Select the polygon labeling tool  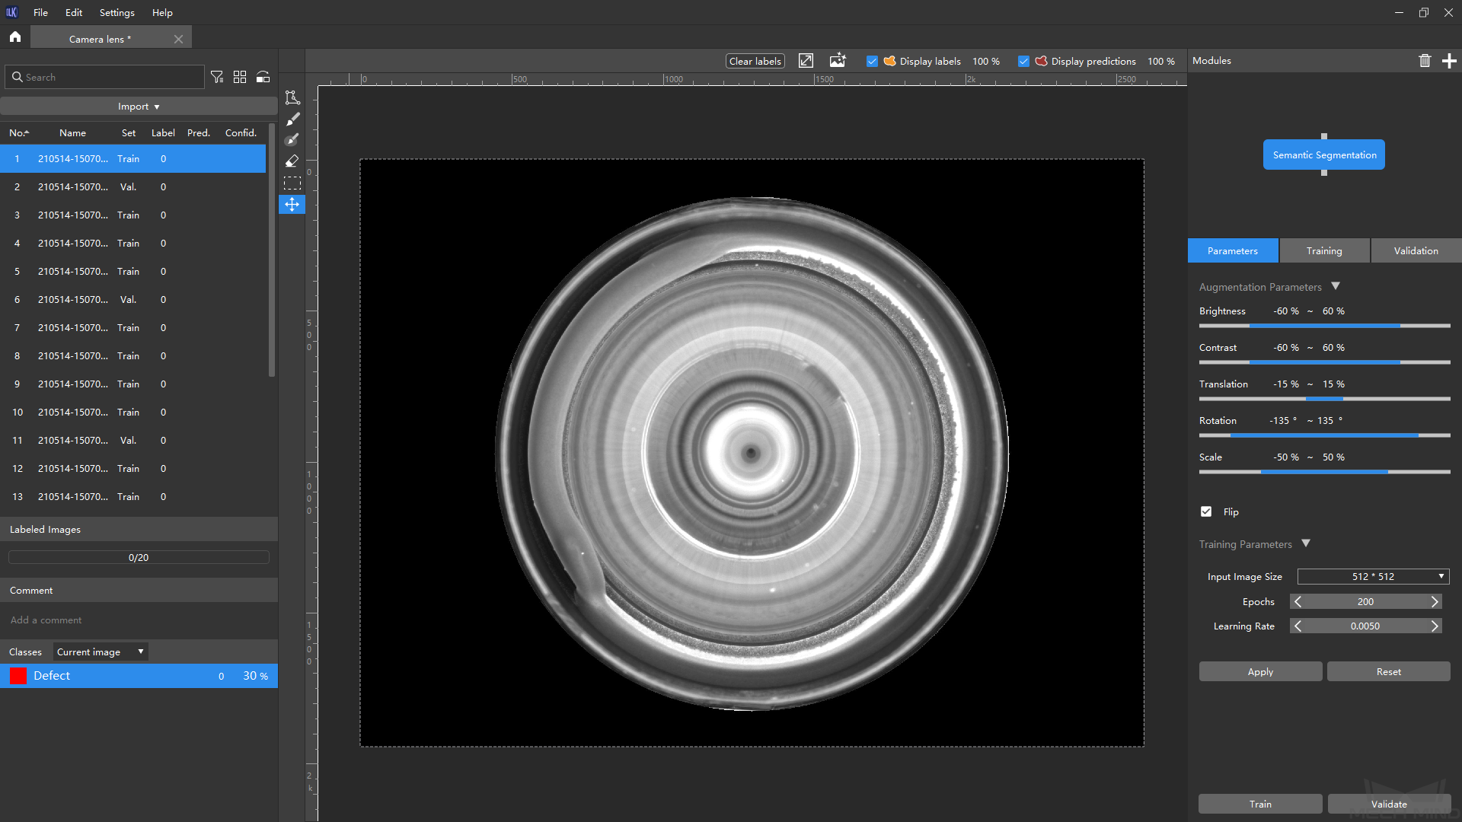pos(292,97)
